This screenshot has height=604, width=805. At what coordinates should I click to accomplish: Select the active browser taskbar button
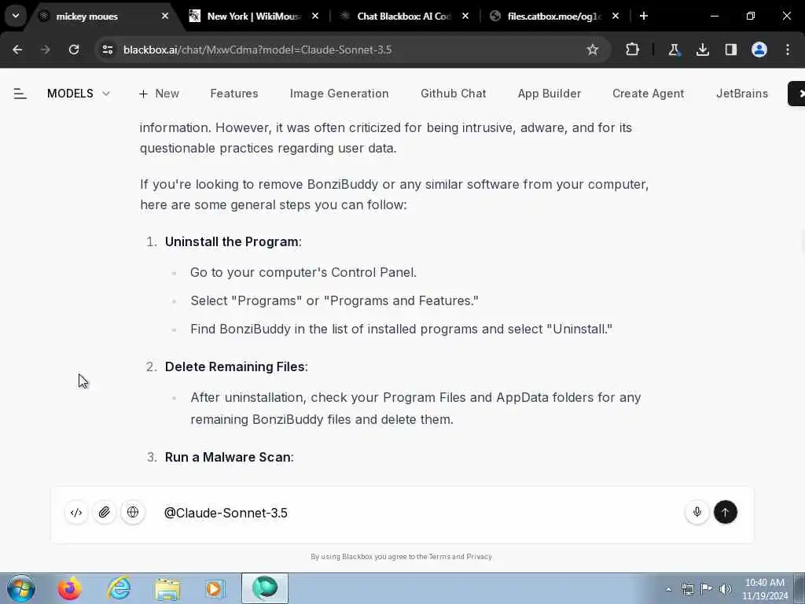click(x=265, y=588)
